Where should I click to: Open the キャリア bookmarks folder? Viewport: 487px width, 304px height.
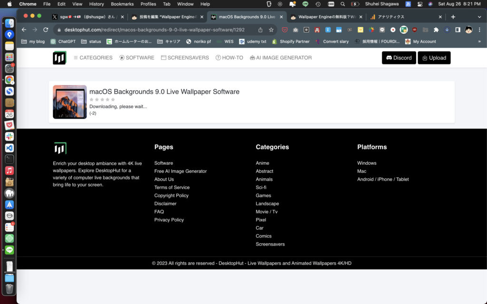pos(169,41)
